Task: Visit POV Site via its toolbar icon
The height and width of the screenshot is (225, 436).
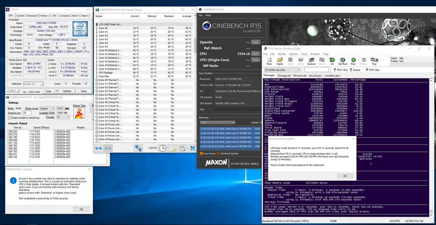Action: click(x=372, y=70)
